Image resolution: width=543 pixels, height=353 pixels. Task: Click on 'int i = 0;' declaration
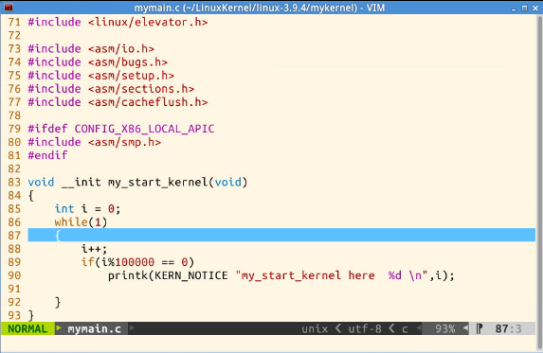click(87, 209)
